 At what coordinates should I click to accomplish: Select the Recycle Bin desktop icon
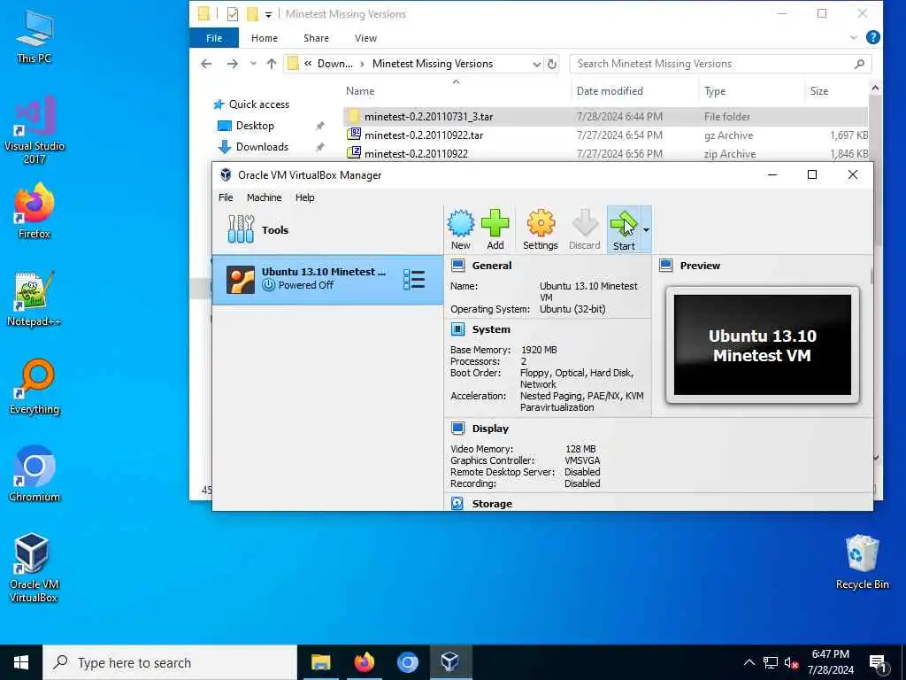(862, 562)
